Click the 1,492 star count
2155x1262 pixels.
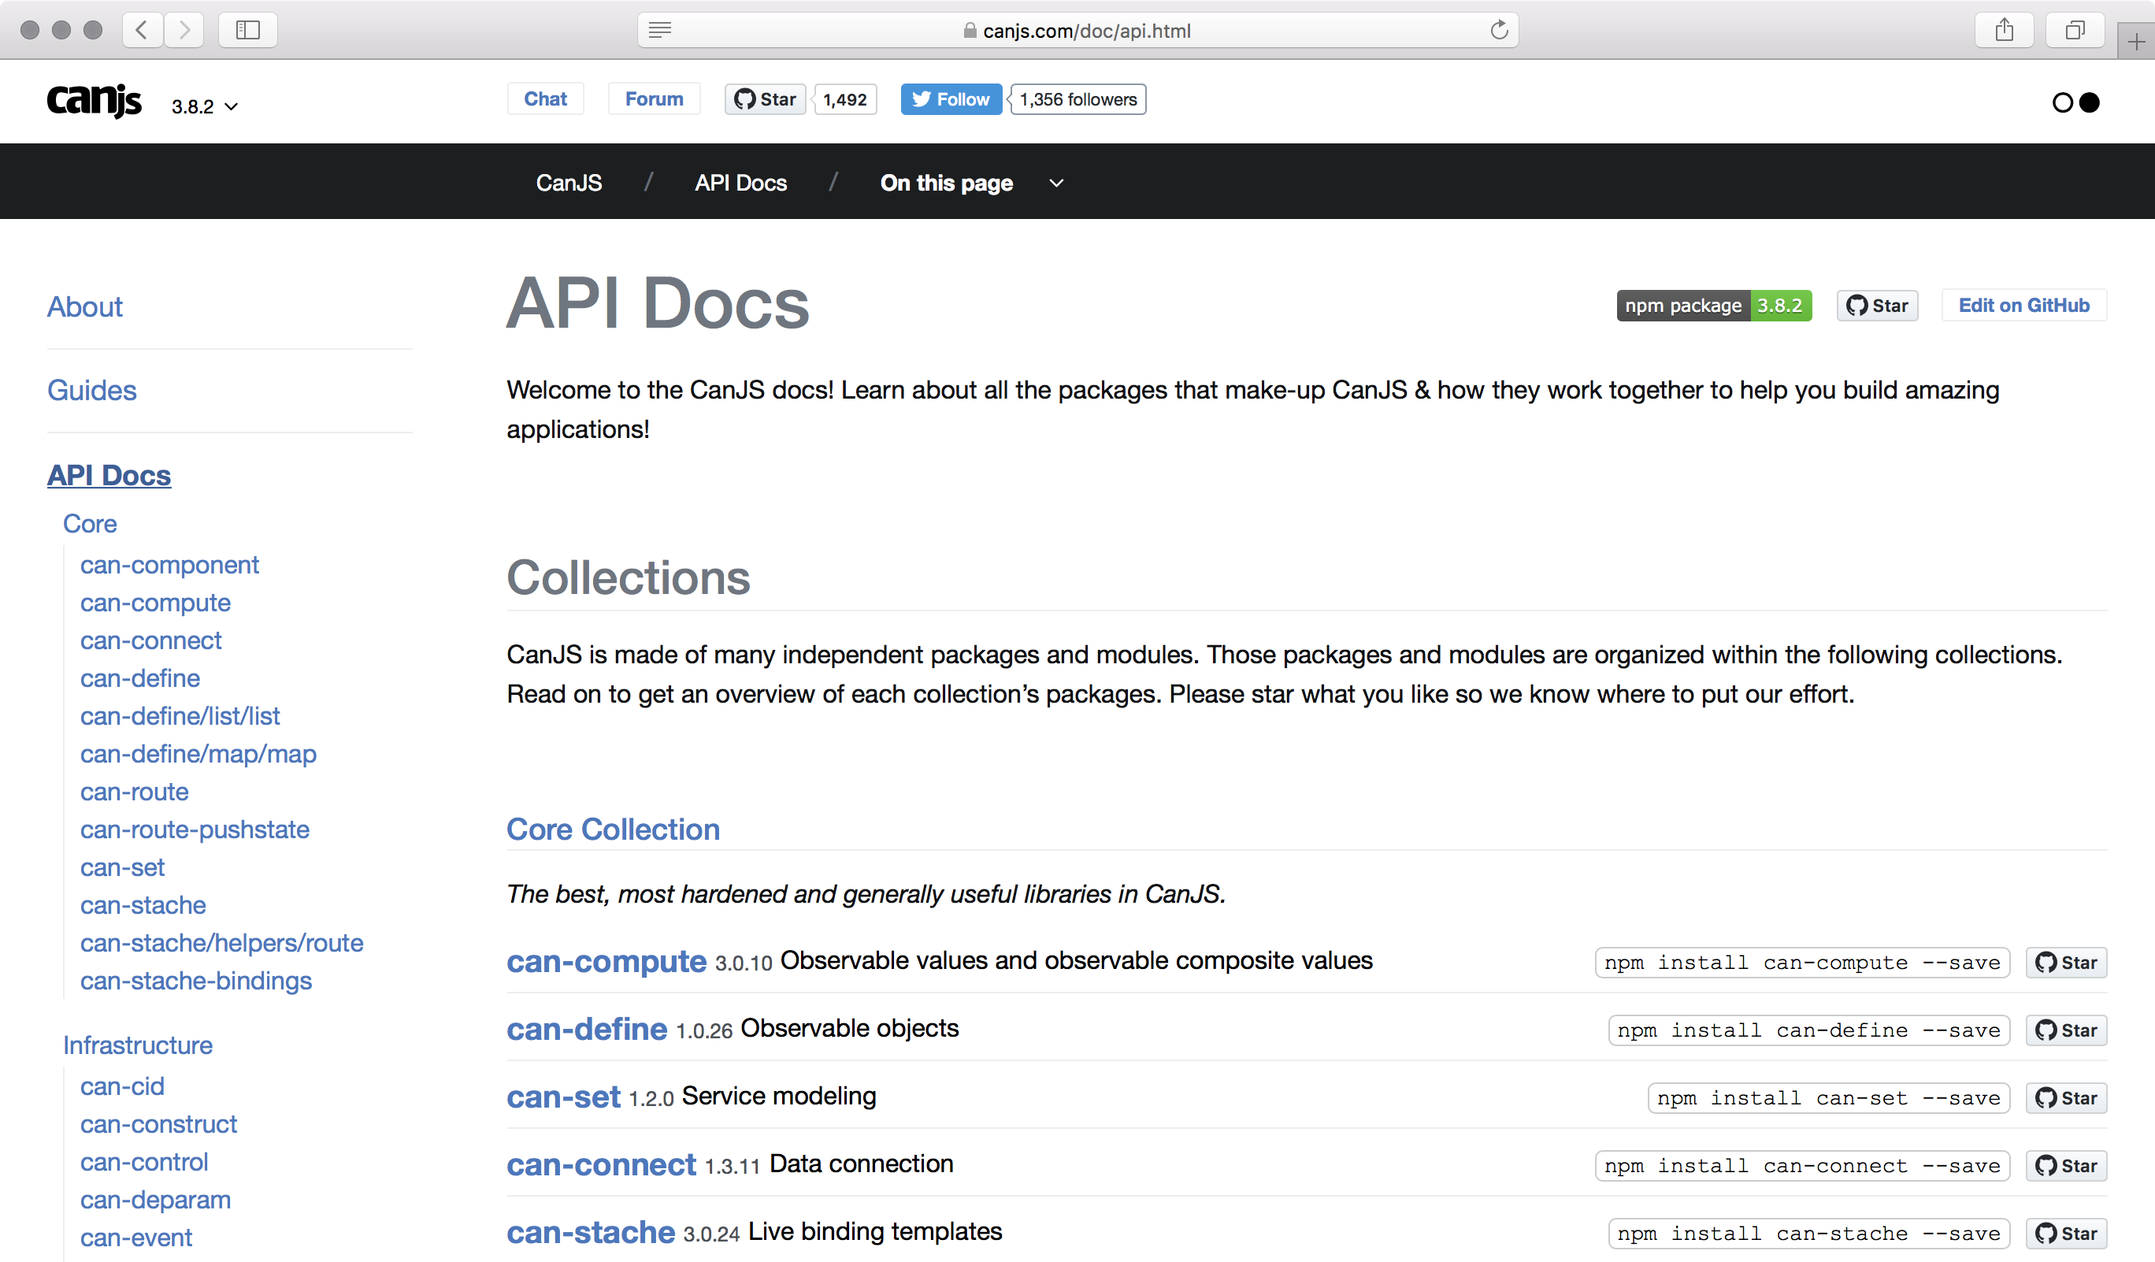[x=845, y=99]
